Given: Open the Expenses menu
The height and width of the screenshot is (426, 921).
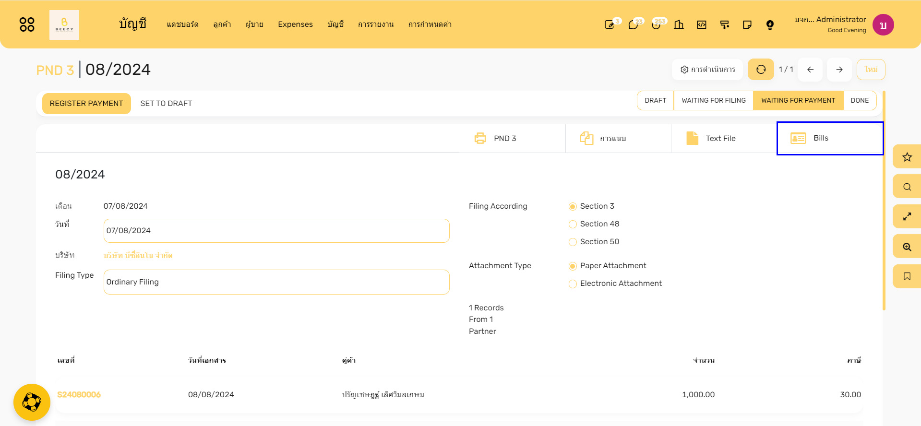Looking at the screenshot, I should 295,24.
